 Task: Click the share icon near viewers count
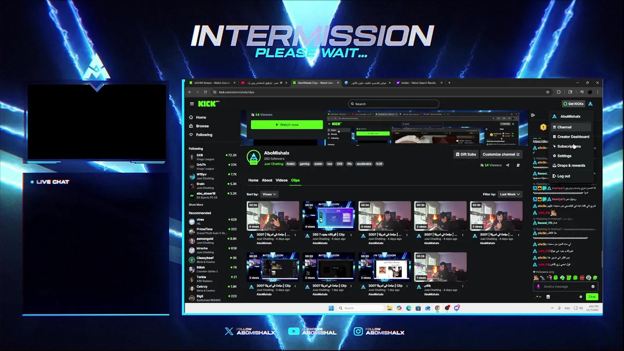coord(507,165)
